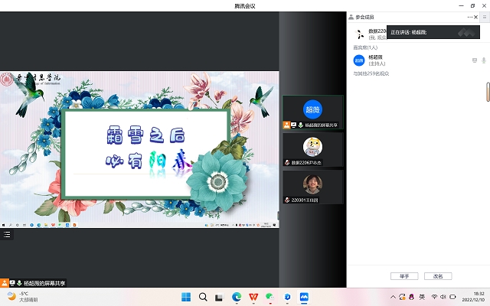The height and width of the screenshot is (306, 490).
Task: Select the 220301 participant video tile
Action: click(x=312, y=186)
